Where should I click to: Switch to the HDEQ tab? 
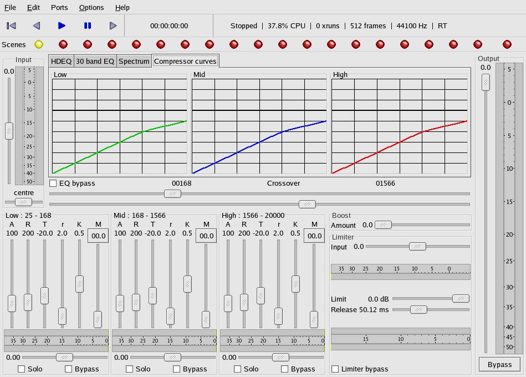(x=61, y=62)
